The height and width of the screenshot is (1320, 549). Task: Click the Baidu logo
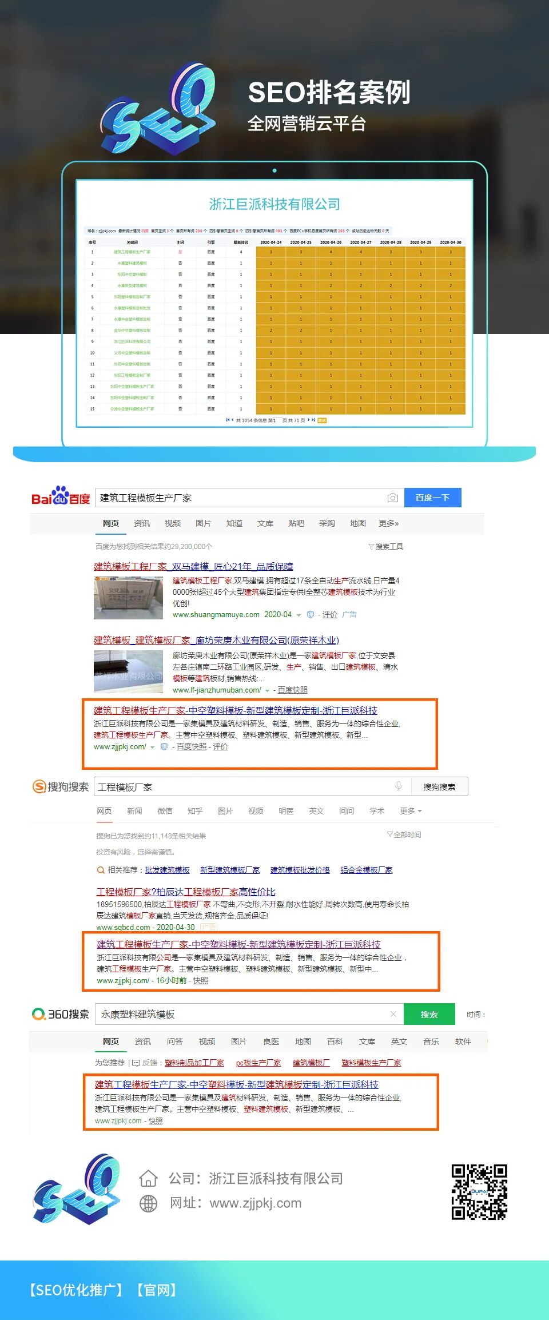[61, 496]
